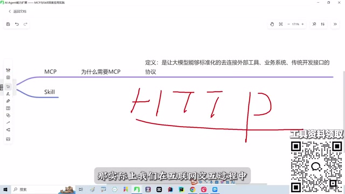345x194 pixels.
Task: Open Task View on the taskbar
Action: pyautogui.click(x=81, y=189)
